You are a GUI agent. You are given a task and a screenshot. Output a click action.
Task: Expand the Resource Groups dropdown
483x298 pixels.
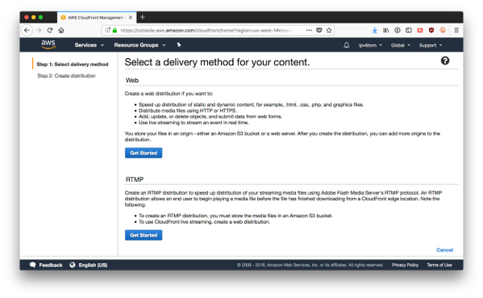point(139,45)
